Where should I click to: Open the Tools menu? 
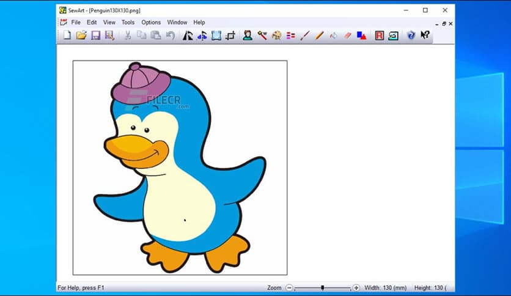[x=128, y=22]
